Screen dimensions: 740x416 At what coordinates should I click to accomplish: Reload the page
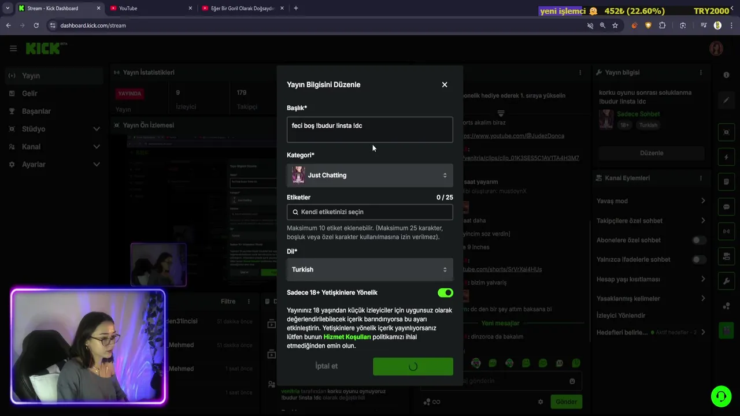pos(36,25)
